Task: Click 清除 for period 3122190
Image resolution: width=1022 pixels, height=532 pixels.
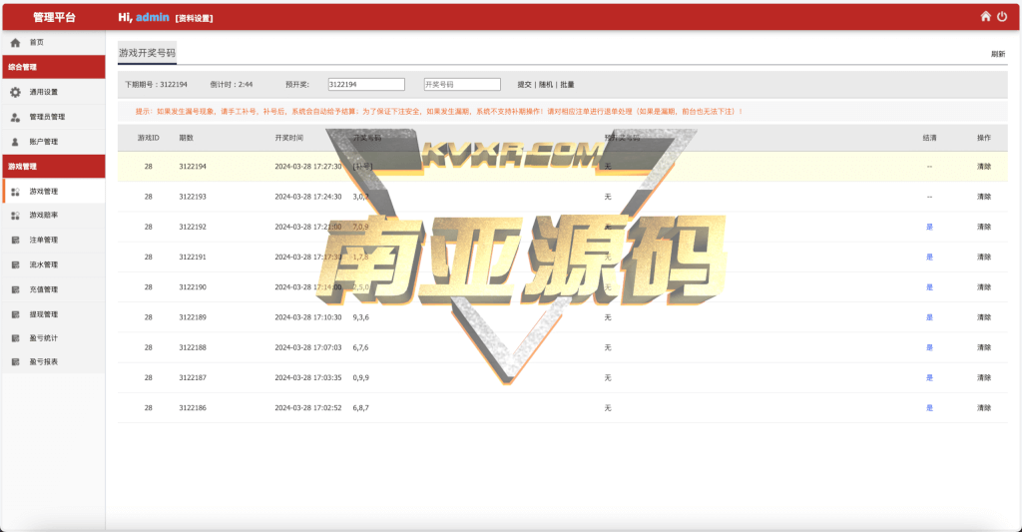Action: [984, 286]
